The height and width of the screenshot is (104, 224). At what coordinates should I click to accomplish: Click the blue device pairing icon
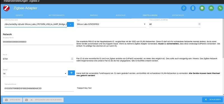pos(193,8)
